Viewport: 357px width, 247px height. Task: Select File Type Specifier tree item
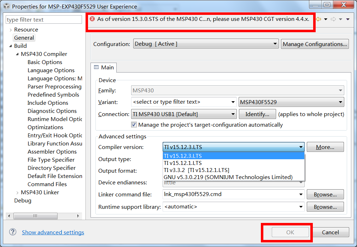pos(51,160)
